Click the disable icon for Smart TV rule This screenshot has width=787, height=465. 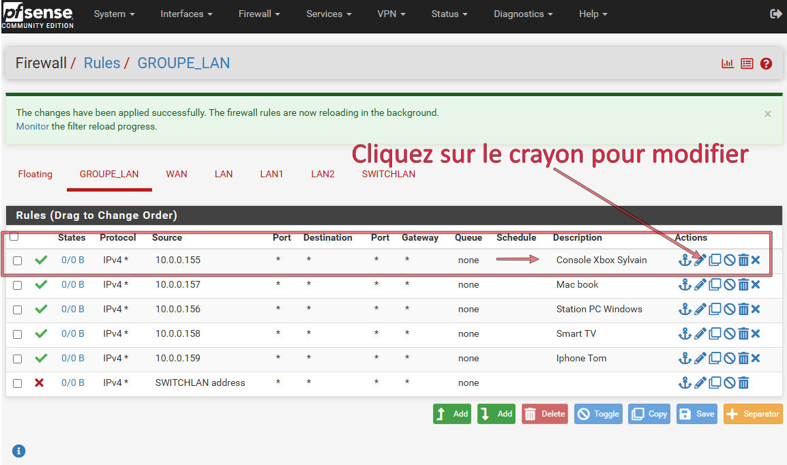(x=729, y=333)
